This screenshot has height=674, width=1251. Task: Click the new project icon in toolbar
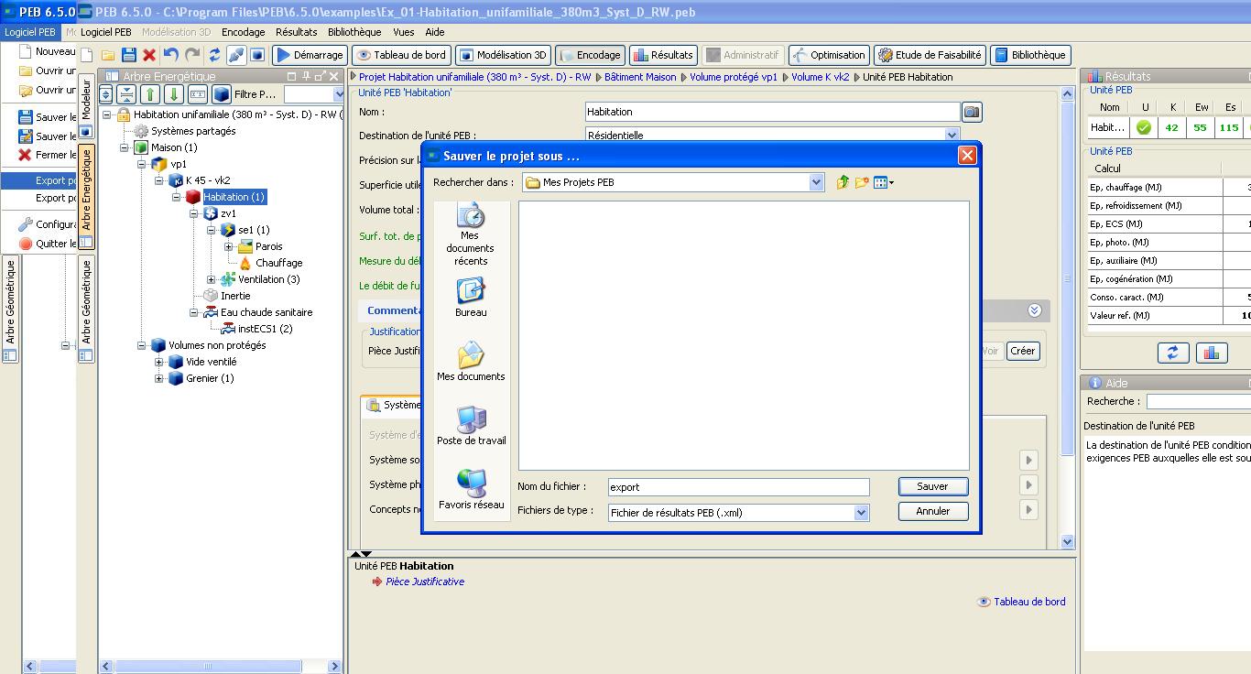[86, 55]
